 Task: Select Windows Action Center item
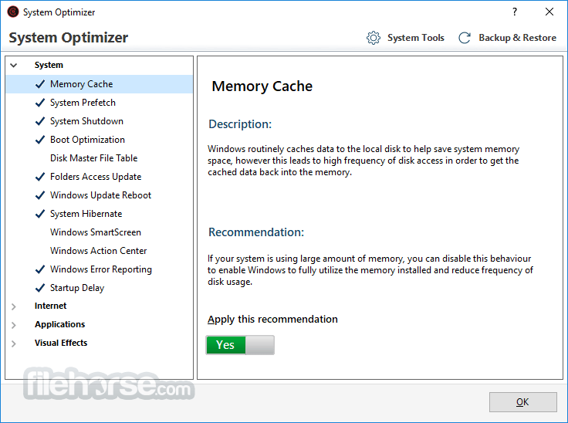99,250
